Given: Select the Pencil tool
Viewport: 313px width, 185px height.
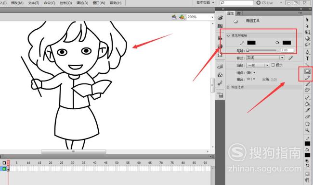Looking at the screenshot, I should pos(307,78).
